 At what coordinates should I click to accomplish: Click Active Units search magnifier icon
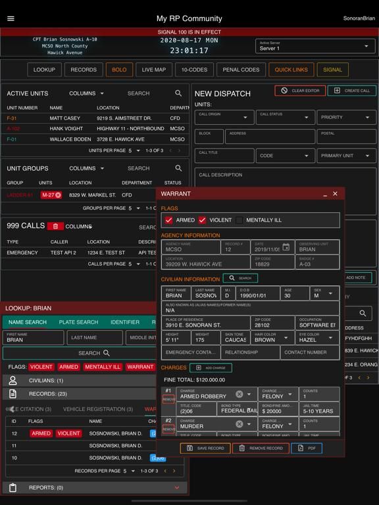click(x=178, y=93)
